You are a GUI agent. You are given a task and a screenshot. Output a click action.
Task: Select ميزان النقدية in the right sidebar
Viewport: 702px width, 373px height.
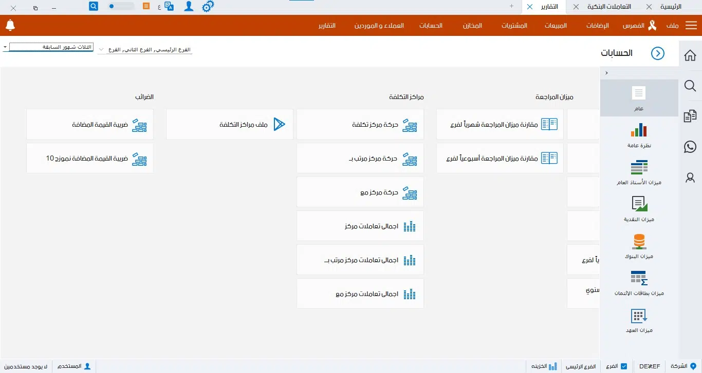click(639, 208)
